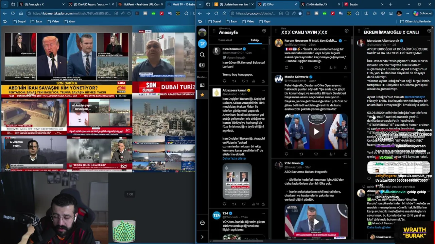Switch to Takip tab
435x244 pixels.
click(x=255, y=40)
